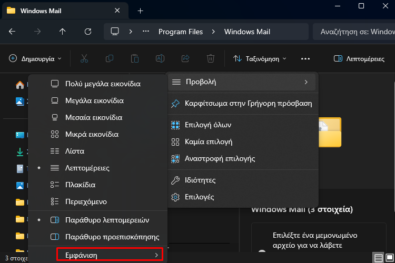This screenshot has width=395, height=263.
Task: Open the Desktop item in sidebar
Action: [x=20, y=135]
